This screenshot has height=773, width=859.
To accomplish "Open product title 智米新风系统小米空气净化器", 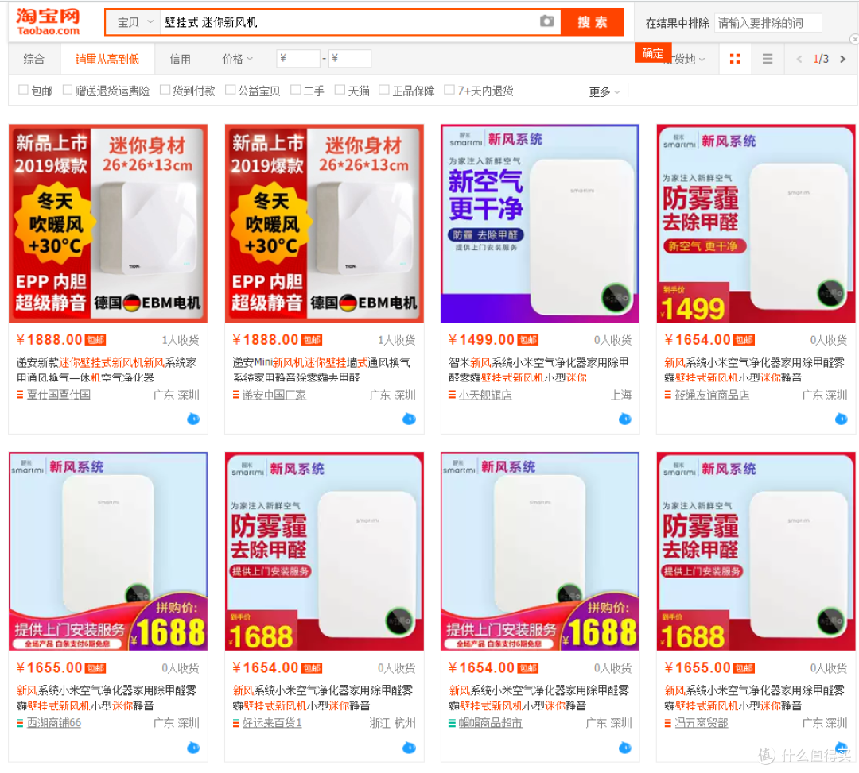I will coord(538,369).
